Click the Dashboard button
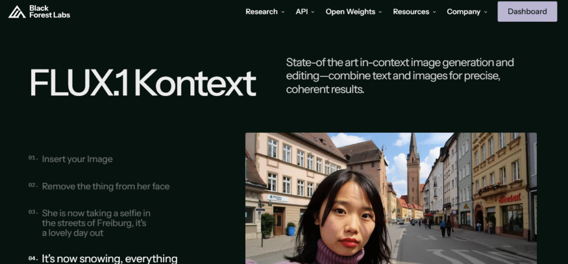This screenshot has height=264, width=568. coord(527,12)
